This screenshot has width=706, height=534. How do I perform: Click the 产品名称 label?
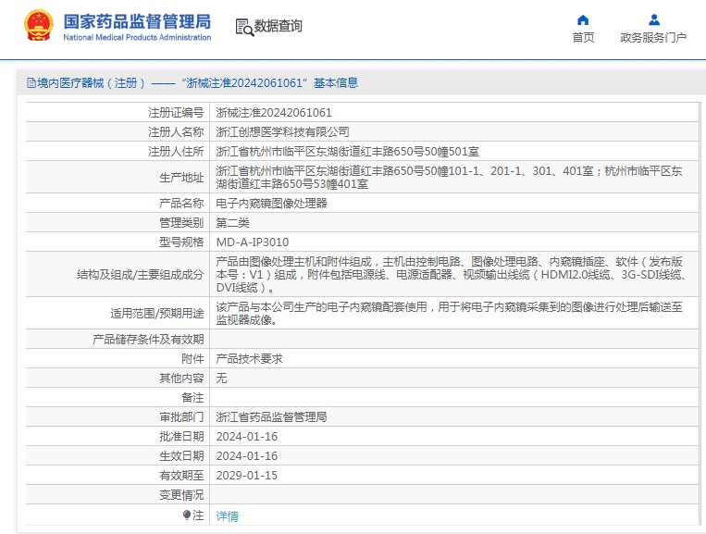tap(181, 204)
